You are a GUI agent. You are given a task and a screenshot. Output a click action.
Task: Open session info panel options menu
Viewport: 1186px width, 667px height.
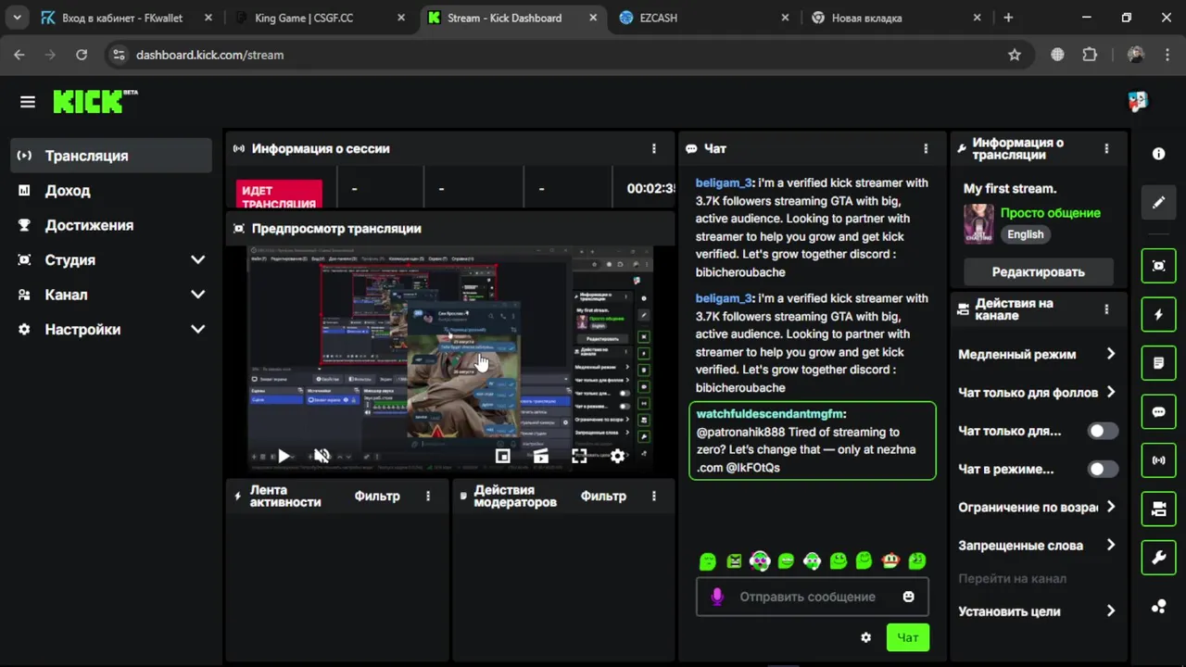click(654, 148)
